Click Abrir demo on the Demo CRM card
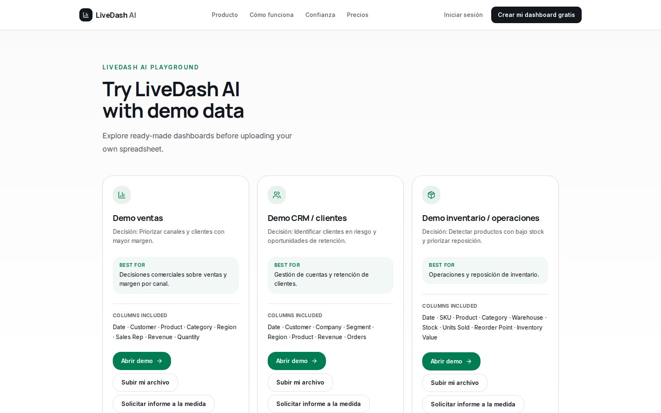This screenshot has height=413, width=661. click(x=297, y=361)
